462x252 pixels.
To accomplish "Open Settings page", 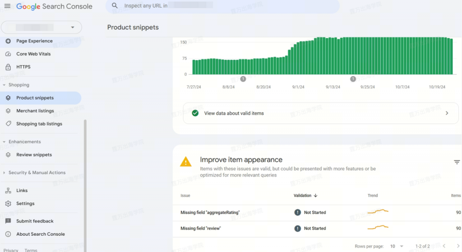I will pos(25,204).
